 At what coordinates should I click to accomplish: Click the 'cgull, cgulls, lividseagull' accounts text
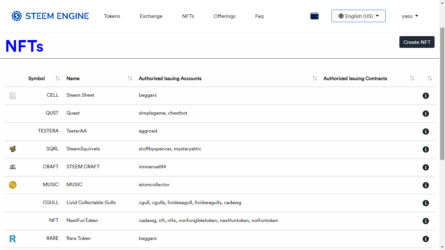click(190, 202)
